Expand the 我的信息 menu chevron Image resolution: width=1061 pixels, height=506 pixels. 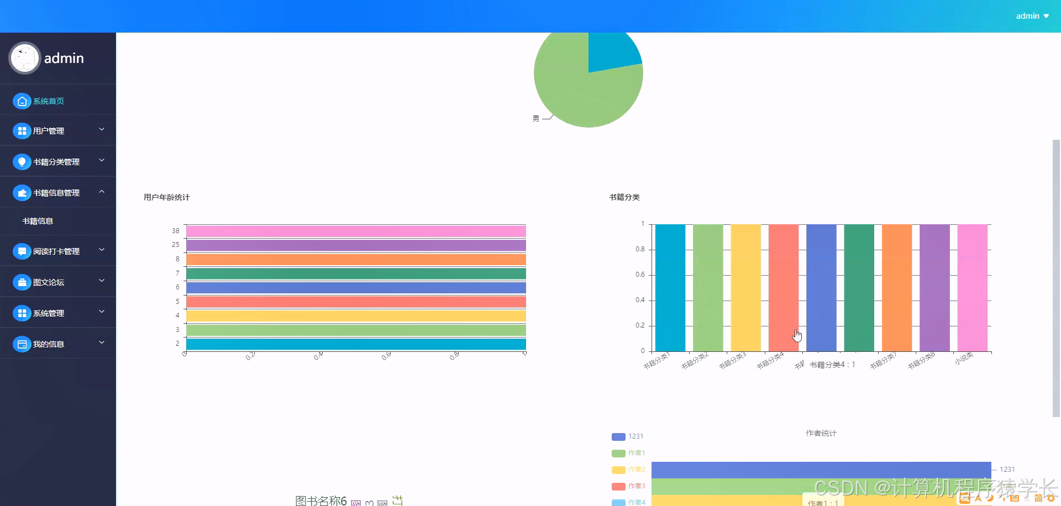point(102,342)
